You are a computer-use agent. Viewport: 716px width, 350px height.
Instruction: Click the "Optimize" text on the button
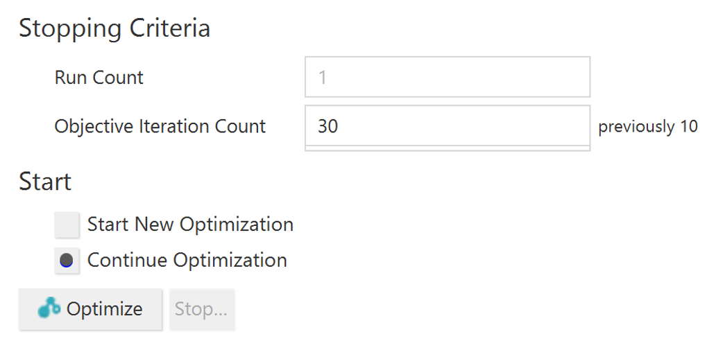pos(105,309)
